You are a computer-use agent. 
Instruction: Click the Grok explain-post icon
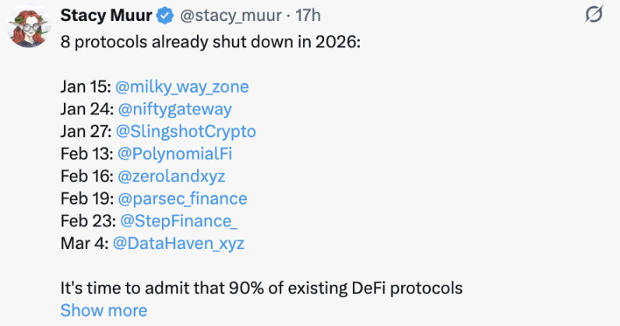(594, 14)
